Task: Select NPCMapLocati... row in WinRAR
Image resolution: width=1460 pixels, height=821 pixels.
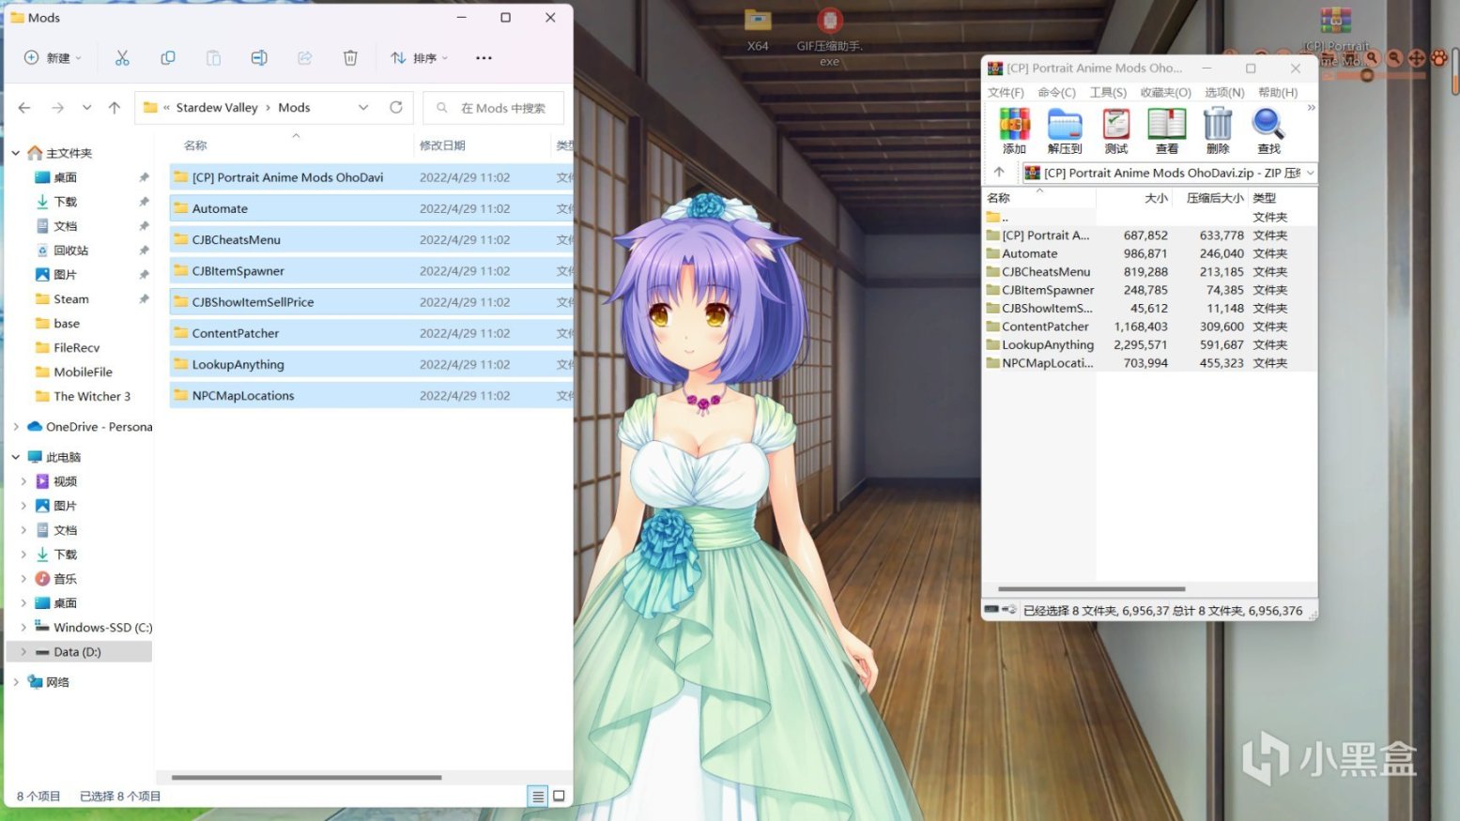Action: tap(1149, 363)
